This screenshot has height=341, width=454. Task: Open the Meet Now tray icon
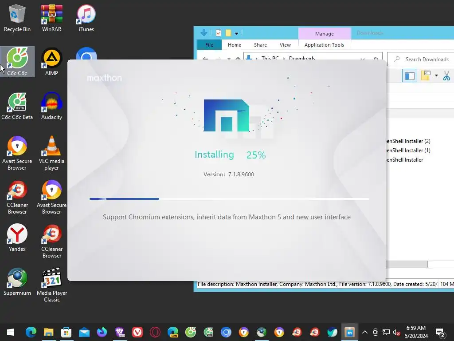376,332
